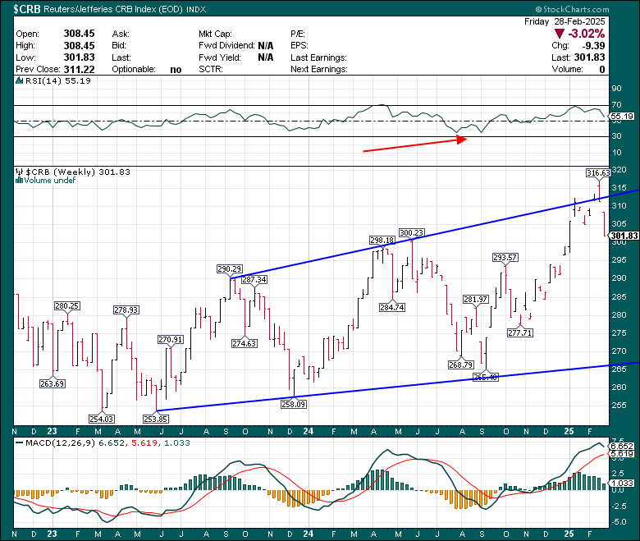
Task: Click the Fwd Yield N/A value
Action: click(x=266, y=57)
